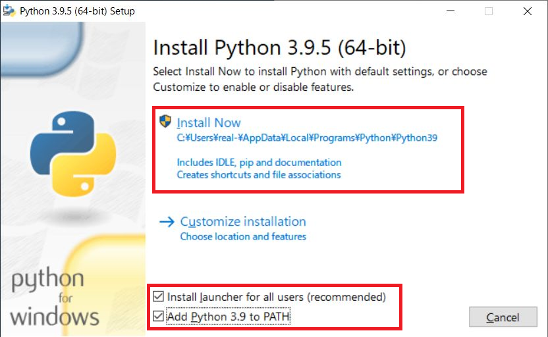Open Customize installation option

(x=243, y=222)
